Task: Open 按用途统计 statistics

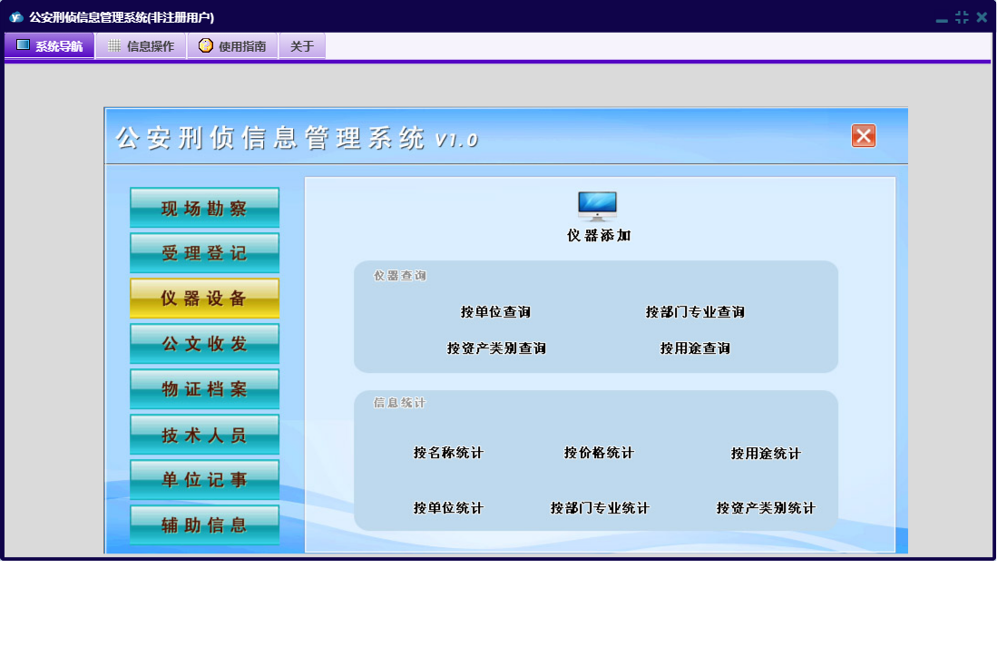Action: point(766,454)
